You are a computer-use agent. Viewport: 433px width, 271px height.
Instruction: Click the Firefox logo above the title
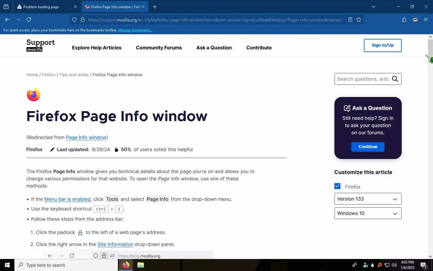pos(33,95)
